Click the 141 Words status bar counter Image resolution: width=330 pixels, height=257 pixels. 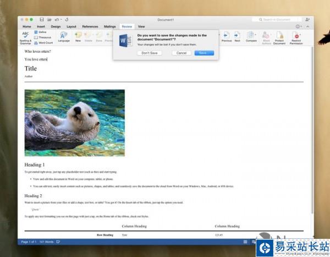click(46, 242)
